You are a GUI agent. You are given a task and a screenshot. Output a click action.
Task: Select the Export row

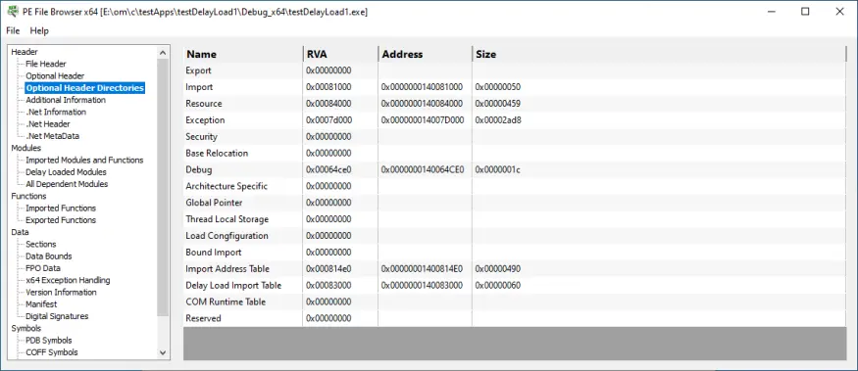(x=515, y=70)
